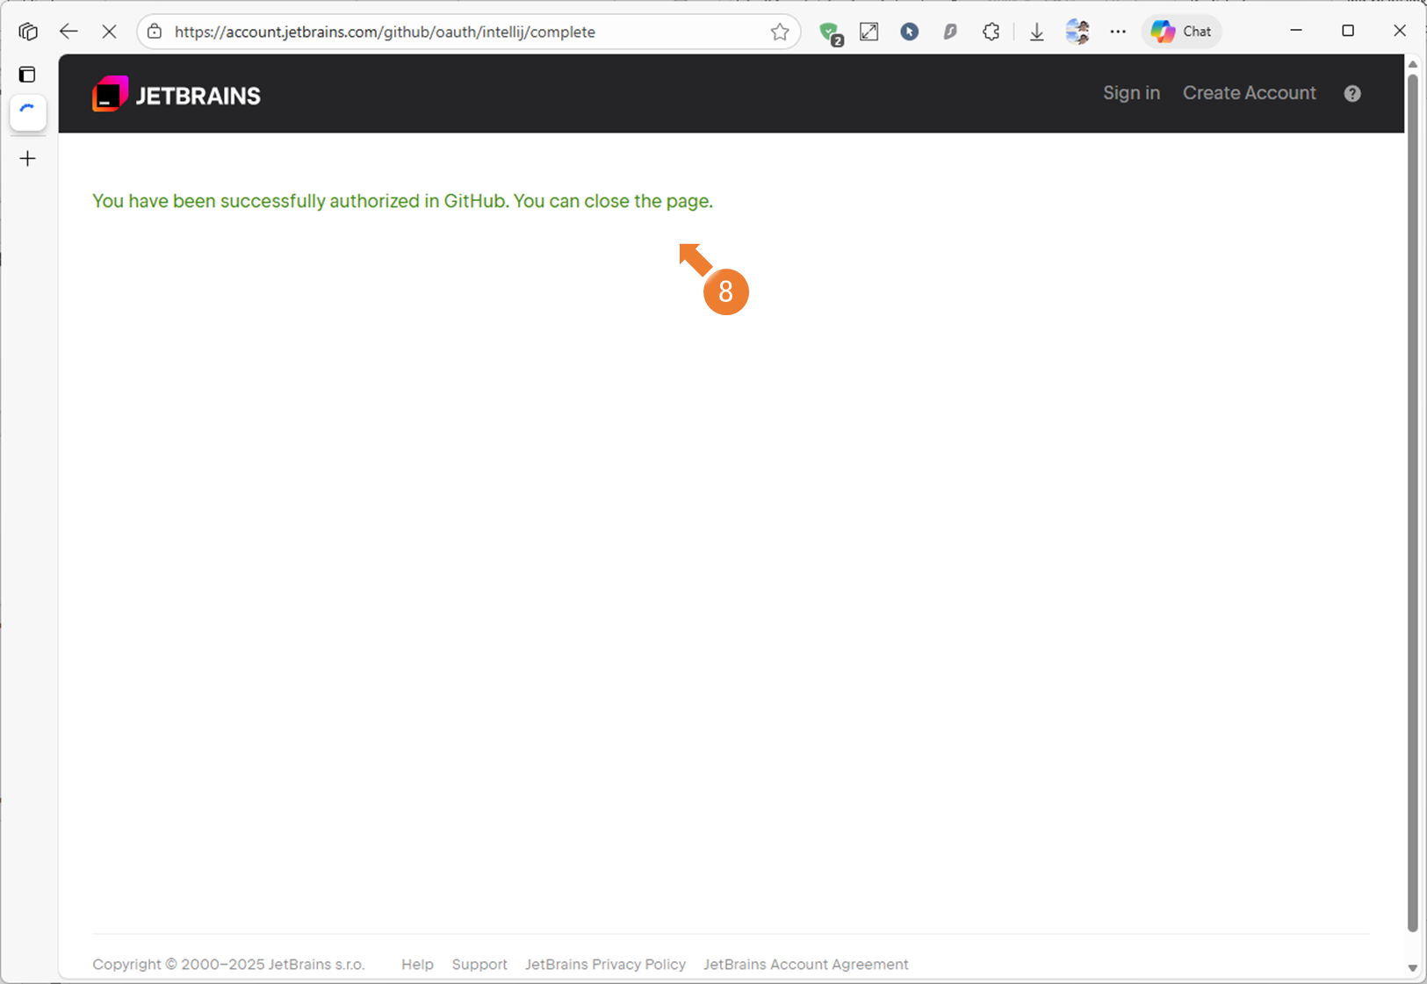Click the address bar URL
Image resolution: width=1427 pixels, height=984 pixels.
[385, 32]
